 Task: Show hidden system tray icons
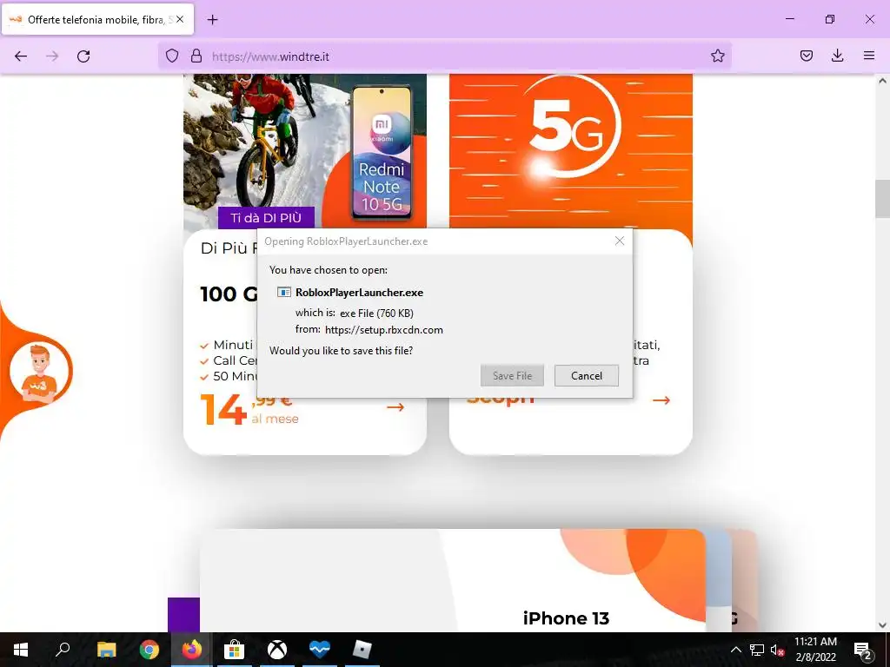tap(735, 650)
